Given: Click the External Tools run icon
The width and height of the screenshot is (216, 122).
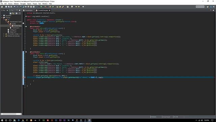Looking at the screenshot, I should click(x=46, y=7).
